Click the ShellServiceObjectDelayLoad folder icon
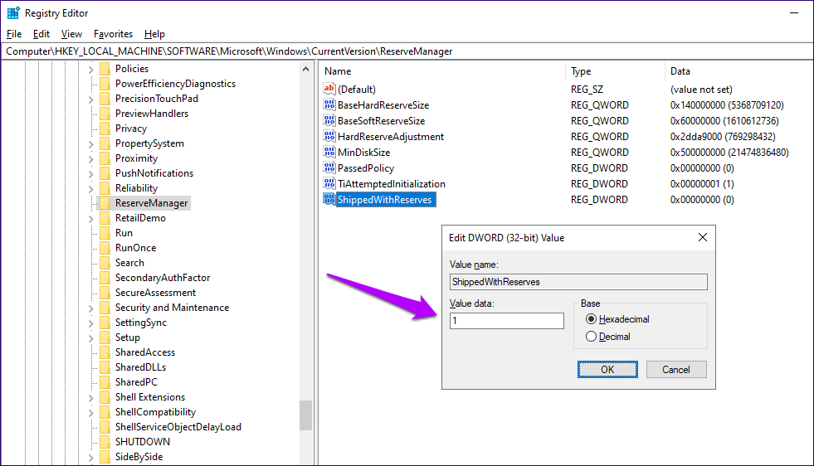 coord(105,426)
